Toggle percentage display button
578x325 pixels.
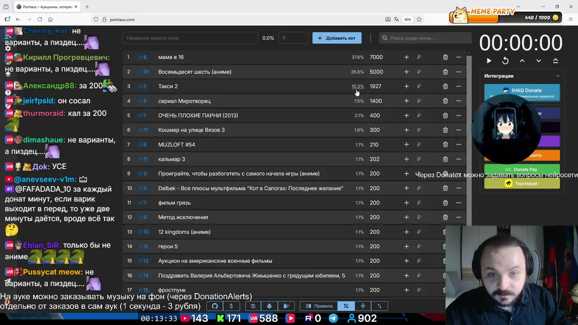click(346, 306)
